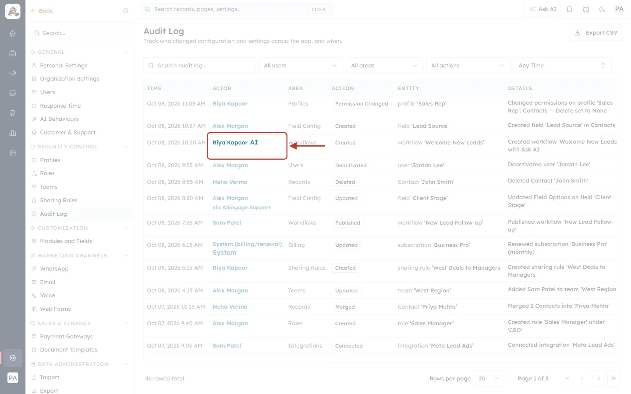Focus the global Search records, pages, settings box

pos(236,9)
